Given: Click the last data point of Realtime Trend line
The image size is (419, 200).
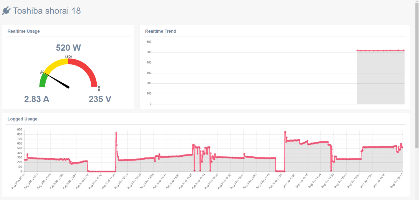Looking at the screenshot, I should 404,50.
